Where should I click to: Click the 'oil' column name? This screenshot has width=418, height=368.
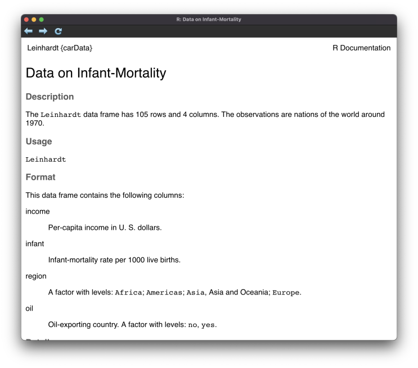coord(30,308)
